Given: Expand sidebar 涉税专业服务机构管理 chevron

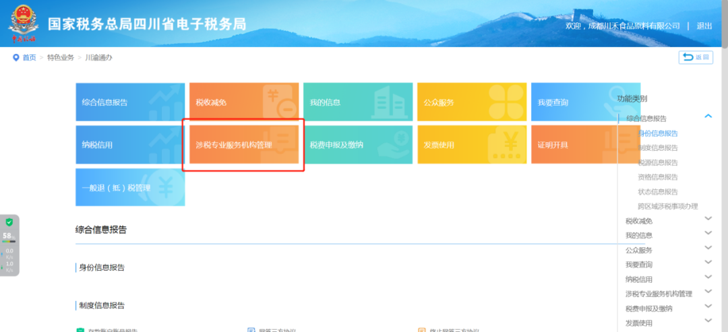Looking at the screenshot, I should (708, 291).
